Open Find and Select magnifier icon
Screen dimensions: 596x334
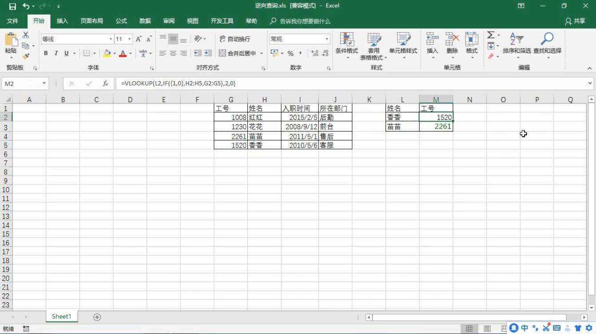tap(547, 39)
